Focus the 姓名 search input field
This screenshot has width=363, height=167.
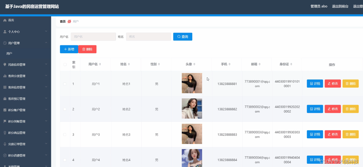click(x=148, y=37)
